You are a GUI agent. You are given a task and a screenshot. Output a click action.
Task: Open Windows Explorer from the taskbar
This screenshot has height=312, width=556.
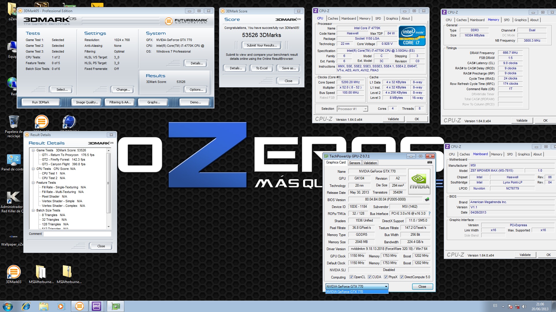[x=43, y=306]
